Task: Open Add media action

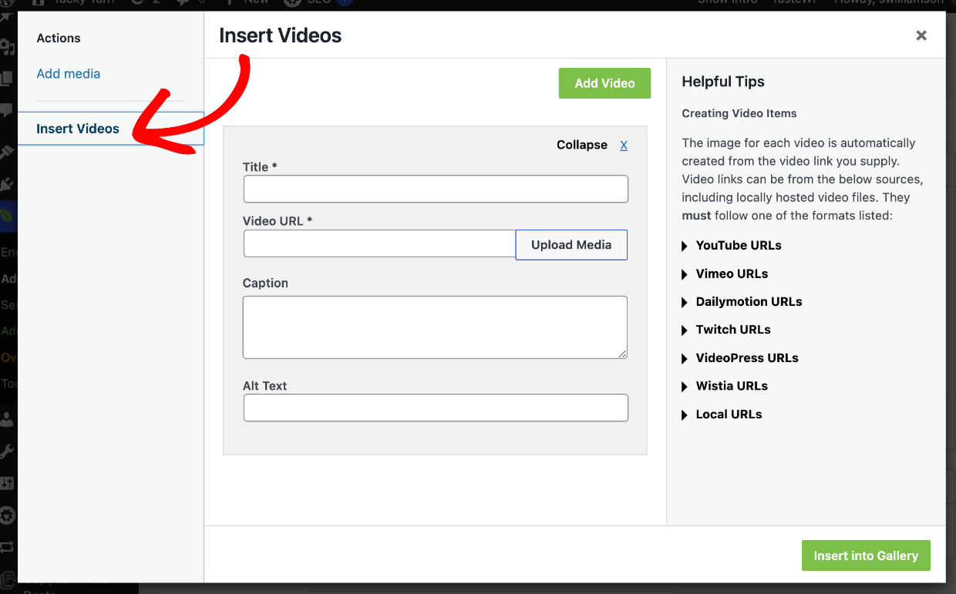Action: [x=69, y=74]
